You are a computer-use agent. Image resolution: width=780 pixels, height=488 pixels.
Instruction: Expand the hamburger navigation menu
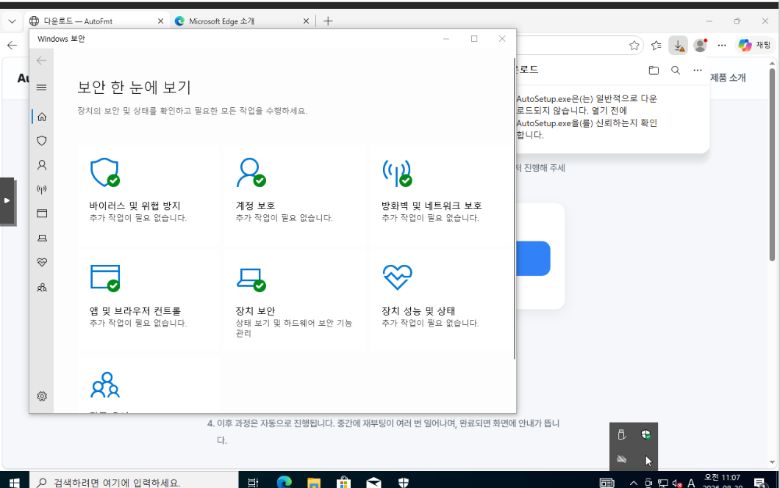tap(42, 87)
